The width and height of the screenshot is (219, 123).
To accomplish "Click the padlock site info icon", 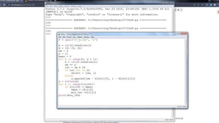I will pos(9,5).
